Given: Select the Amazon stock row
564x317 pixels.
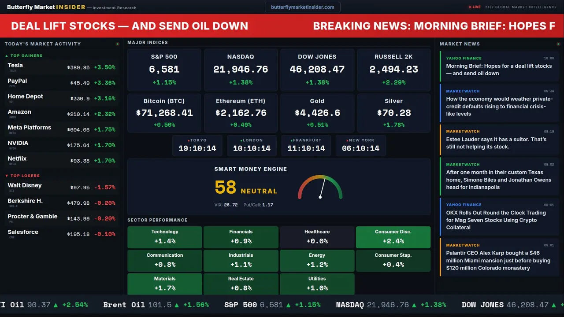Looking at the screenshot, I should [x=61, y=114].
